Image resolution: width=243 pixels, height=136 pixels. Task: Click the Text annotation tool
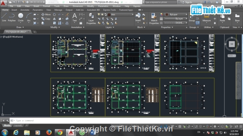coord(74,17)
